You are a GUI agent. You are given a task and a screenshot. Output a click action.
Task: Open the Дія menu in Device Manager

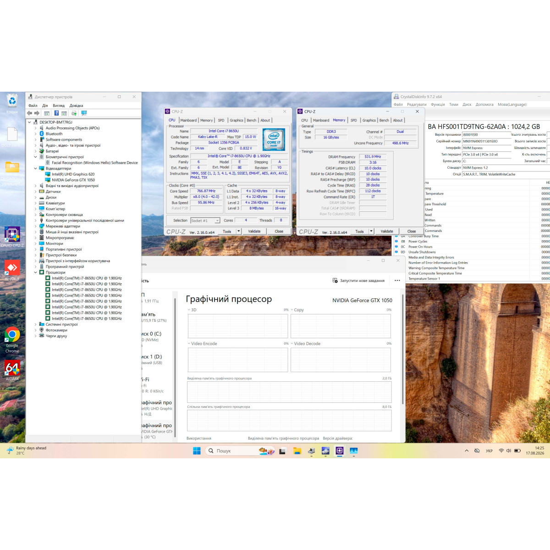coord(45,105)
